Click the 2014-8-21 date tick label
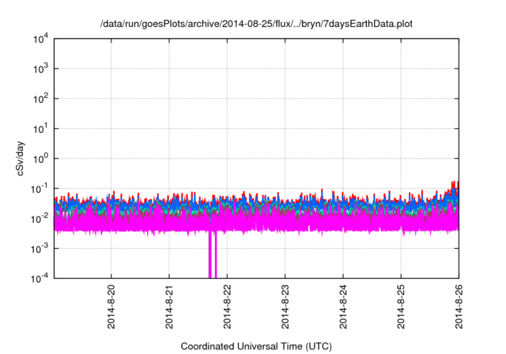 [169, 307]
